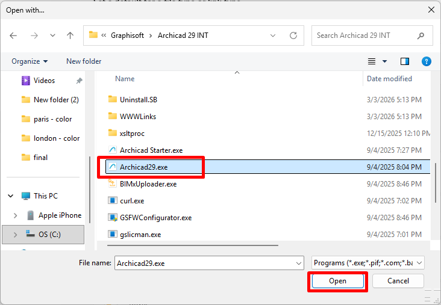The image size is (441, 305).
Task: Open the recent locations chevron
Action: click(x=52, y=35)
